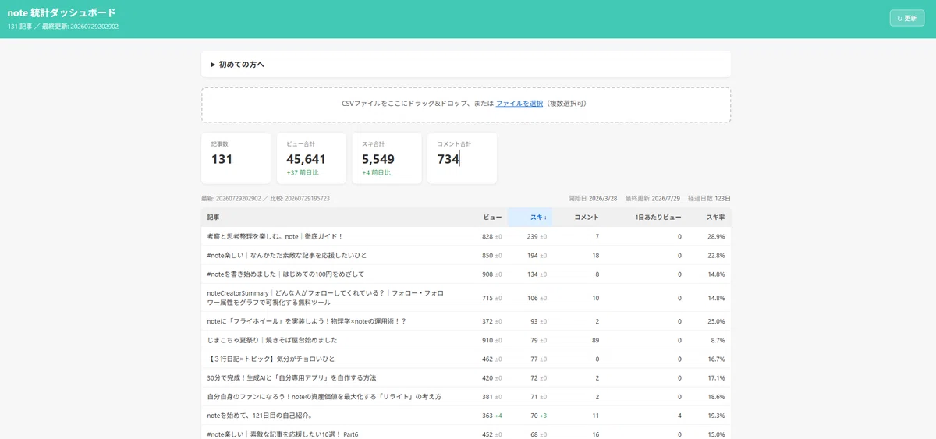Toggle sort order on スキ column header
Image resolution: width=936 pixels, height=439 pixels.
click(x=530, y=217)
